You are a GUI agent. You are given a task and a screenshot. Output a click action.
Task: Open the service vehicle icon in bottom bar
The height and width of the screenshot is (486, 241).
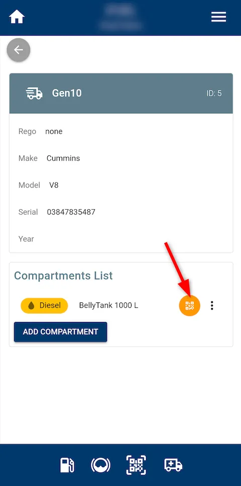click(x=173, y=465)
